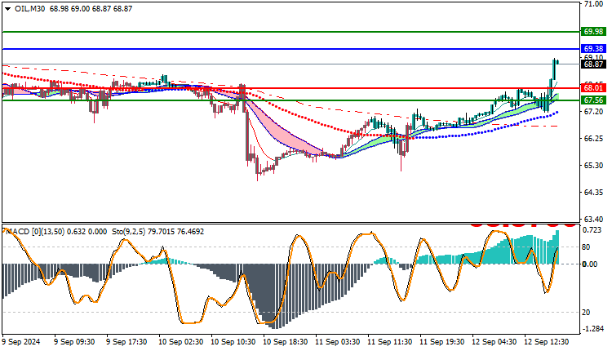Click the chart menu triangle beside OIL,M30
Image resolution: width=612 pixels, height=351 pixels.
coord(7,9)
